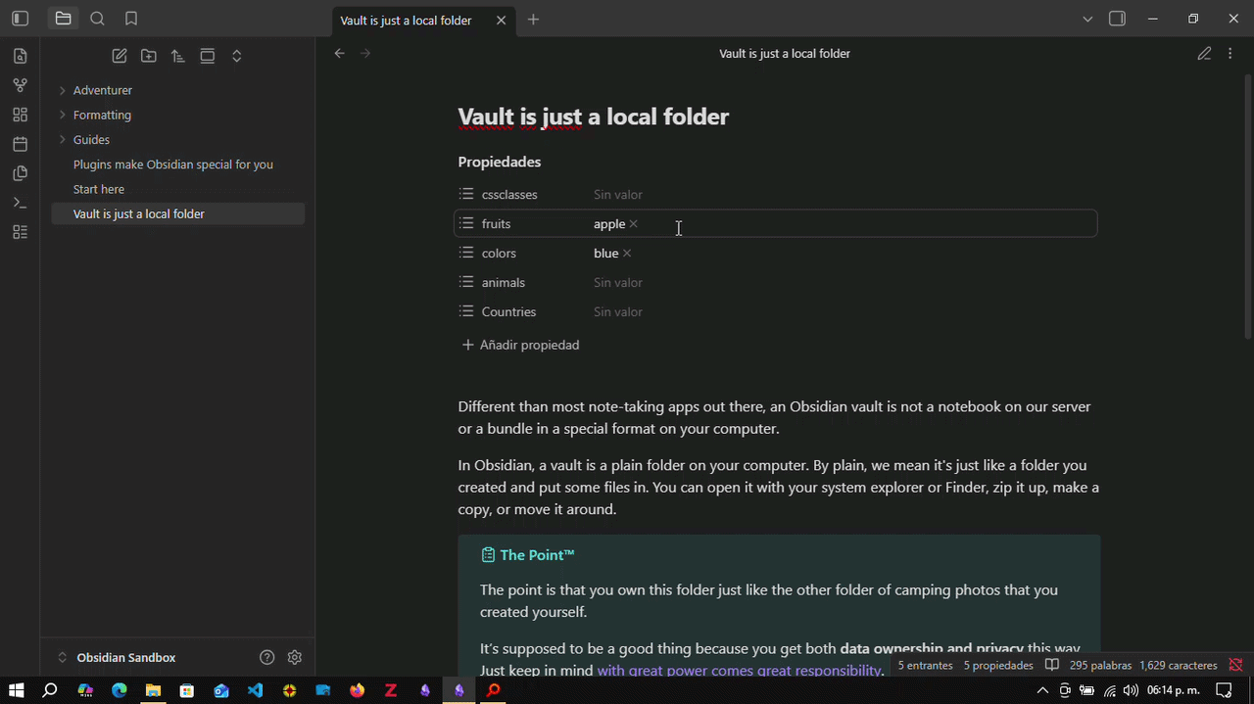Open command palette ribbon icon
Viewport: 1254px width, 704px height.
point(20,203)
